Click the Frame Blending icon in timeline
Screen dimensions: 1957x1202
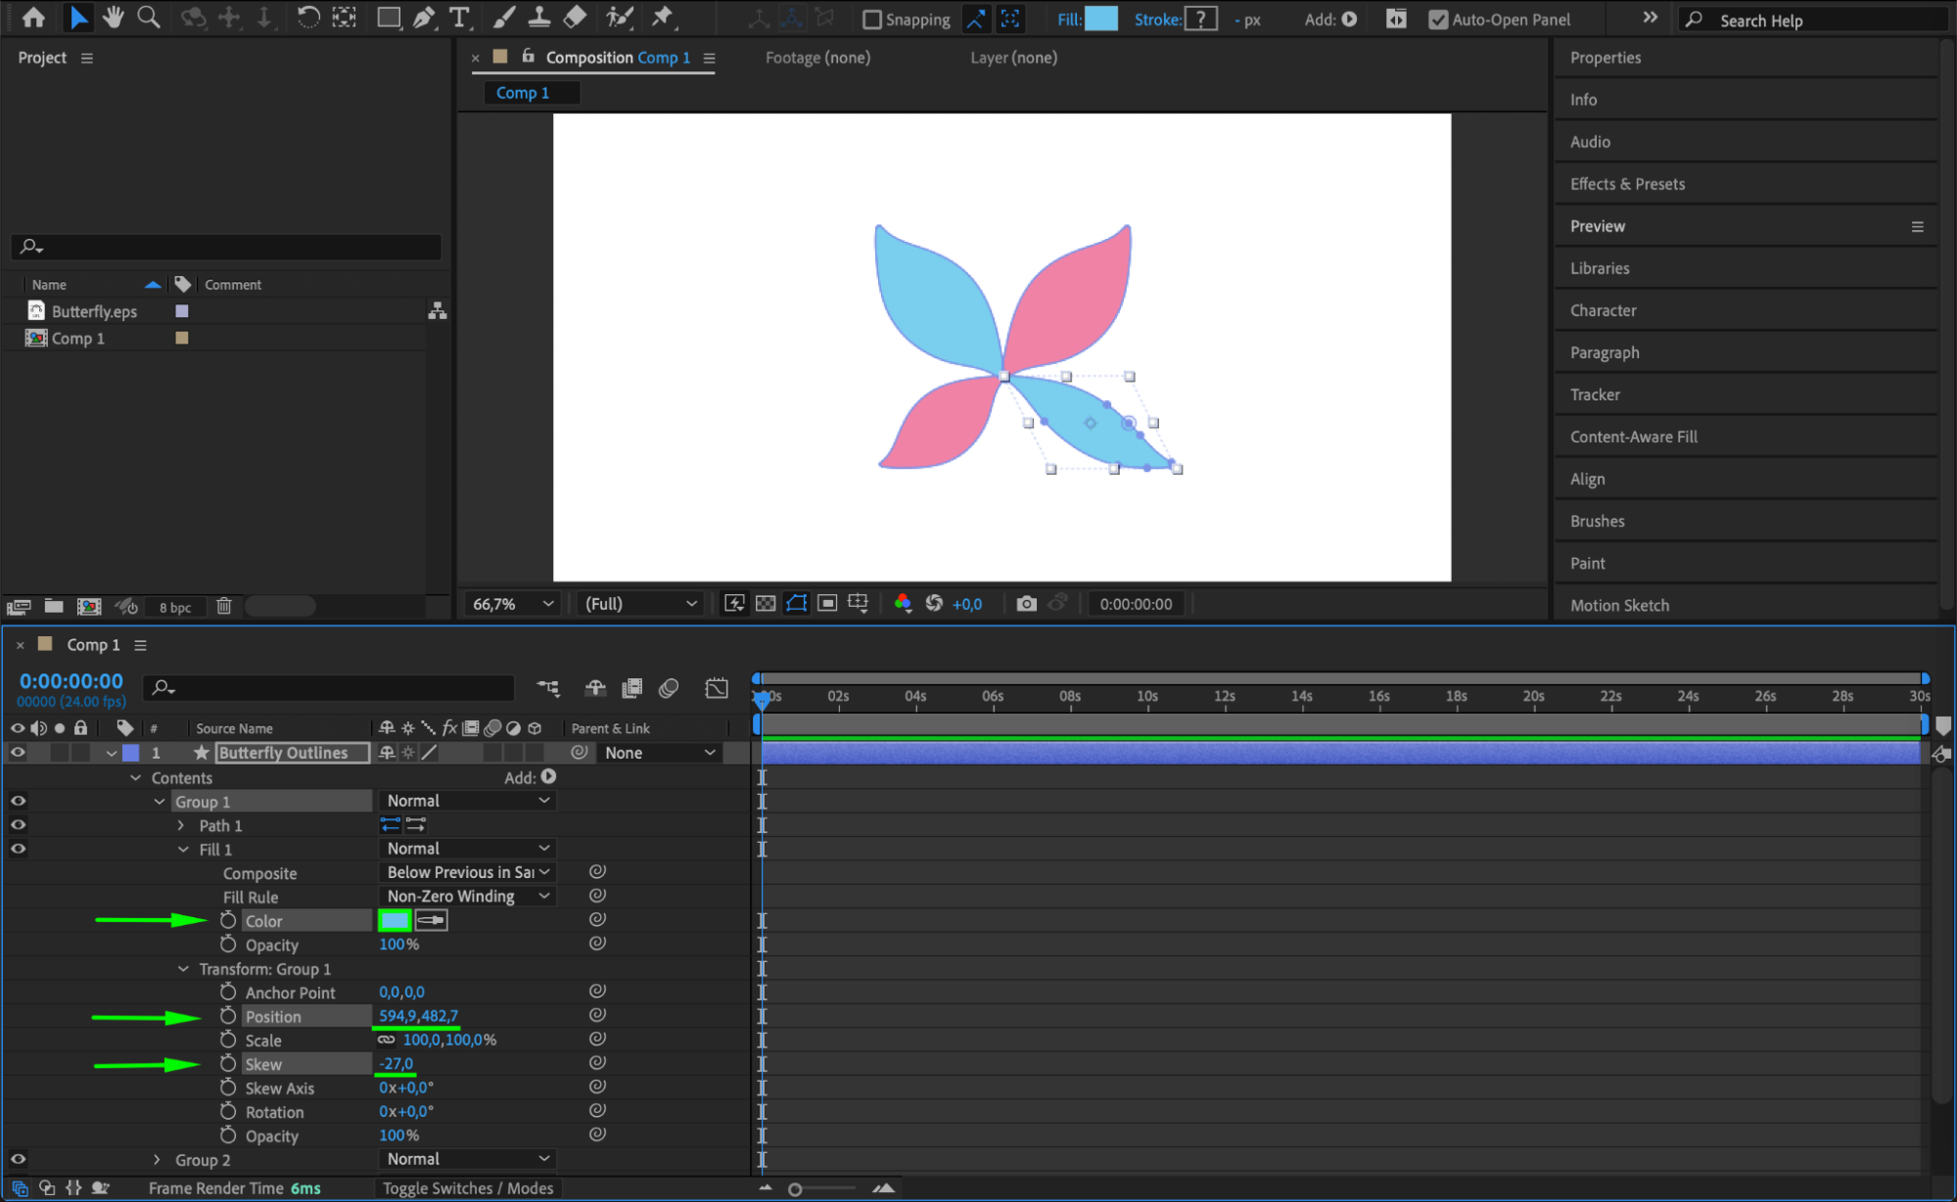[x=632, y=688]
